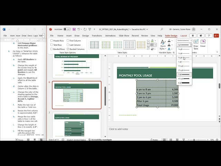Expand the Table Styles gallery More arrow
Image resolution: width=221 pixels, height=166 pixels.
coord(148,48)
